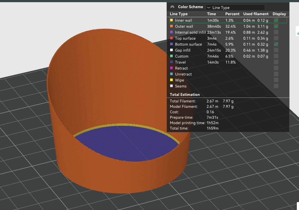The image size is (299, 210).
Task: Check the Wipe display box
Action: 276,80
